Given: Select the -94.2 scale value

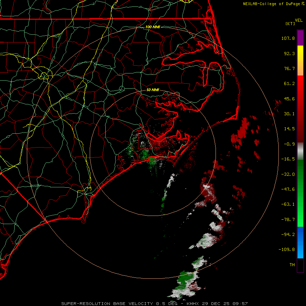Looking at the screenshot, I should coord(288,234).
